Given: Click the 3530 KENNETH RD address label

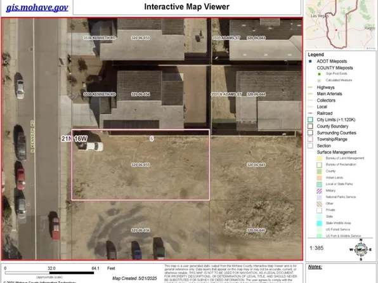Looking at the screenshot, I should point(100,94).
